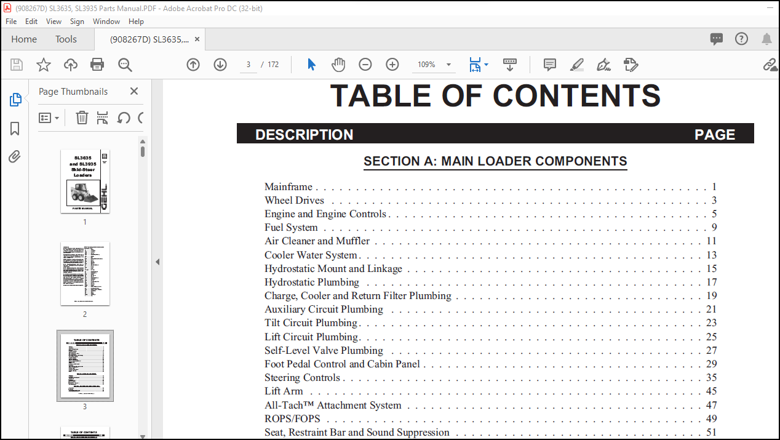Screen dimensions: 780x440
Task: Open the Sign document pen tool
Action: tap(604, 65)
